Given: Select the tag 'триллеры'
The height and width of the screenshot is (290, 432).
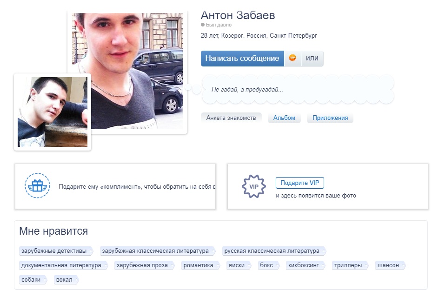Looking at the screenshot, I should [x=350, y=265].
